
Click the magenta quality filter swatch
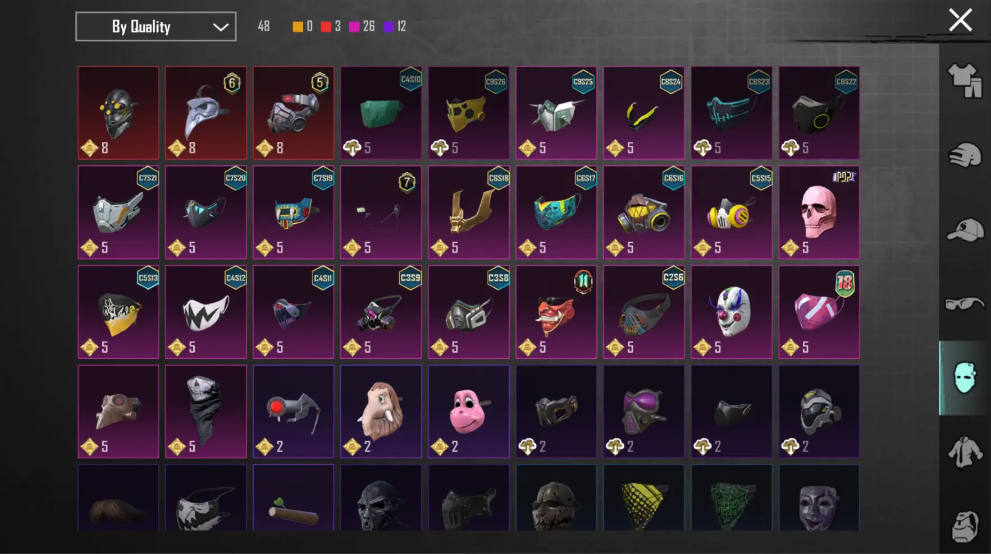pyautogui.click(x=354, y=26)
